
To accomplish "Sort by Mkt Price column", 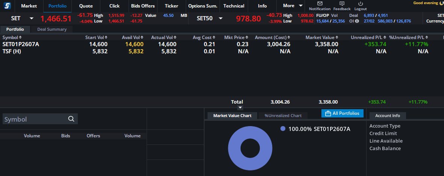I will [236, 37].
